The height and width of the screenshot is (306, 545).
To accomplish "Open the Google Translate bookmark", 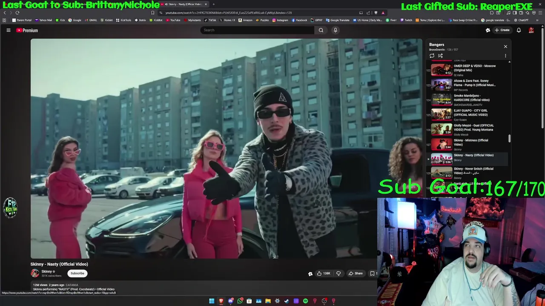I will [x=338, y=20].
